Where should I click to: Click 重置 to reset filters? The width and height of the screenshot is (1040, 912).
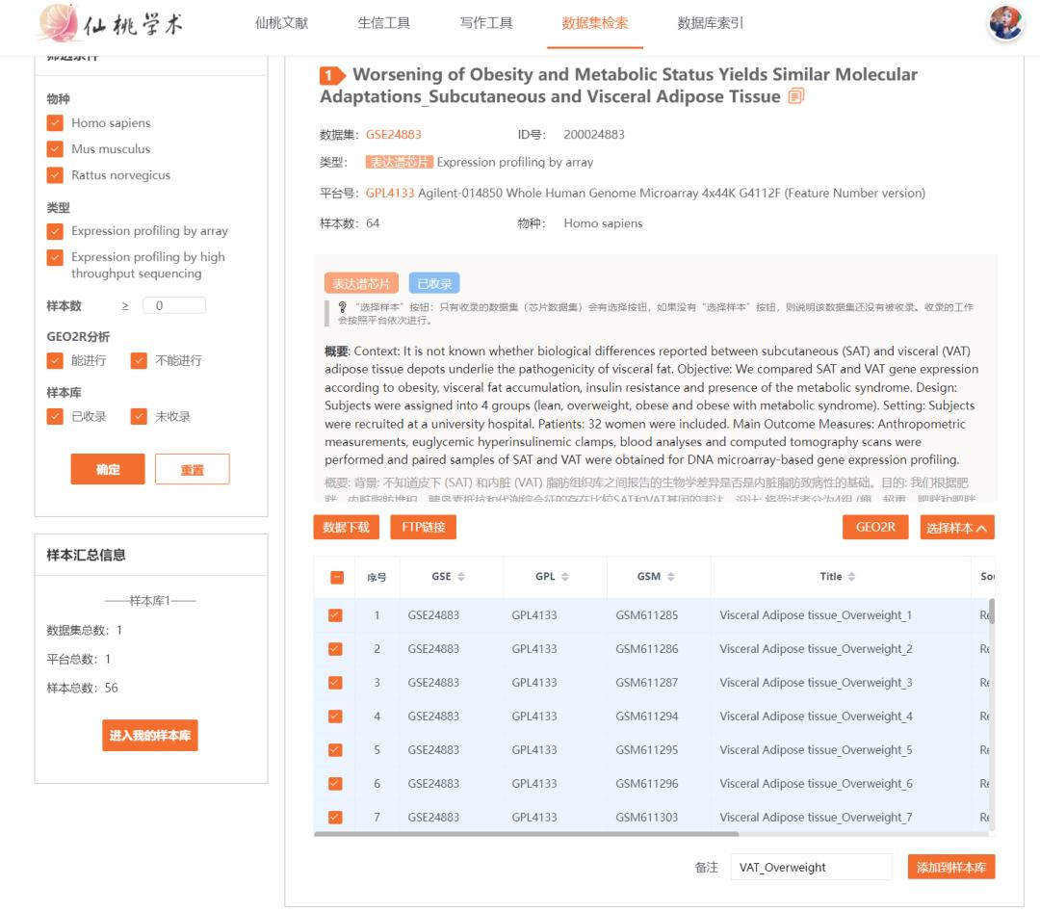click(x=193, y=469)
